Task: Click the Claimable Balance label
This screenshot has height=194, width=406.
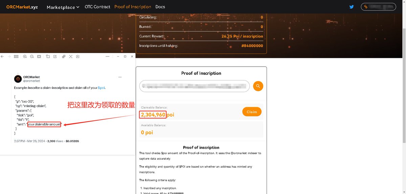Action: tap(154, 107)
